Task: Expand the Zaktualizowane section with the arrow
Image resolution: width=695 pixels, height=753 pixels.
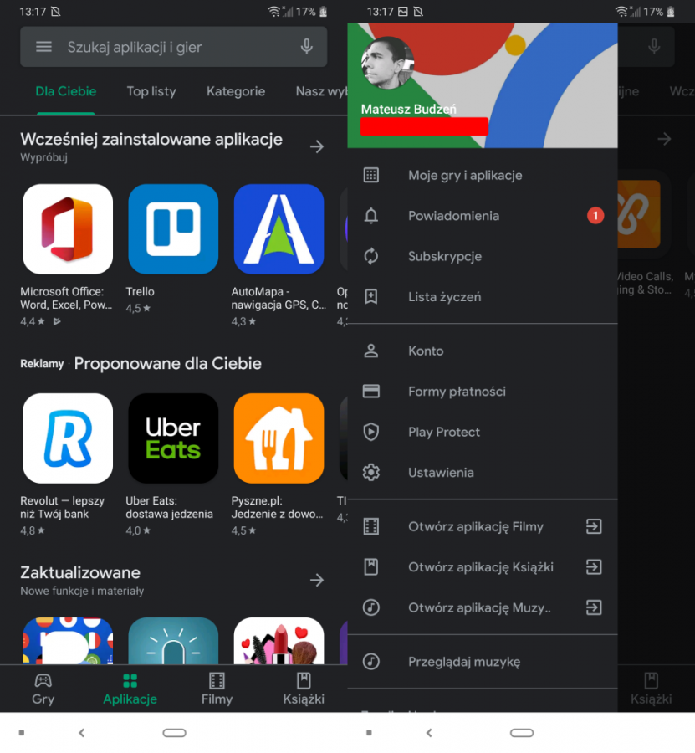Action: (317, 580)
